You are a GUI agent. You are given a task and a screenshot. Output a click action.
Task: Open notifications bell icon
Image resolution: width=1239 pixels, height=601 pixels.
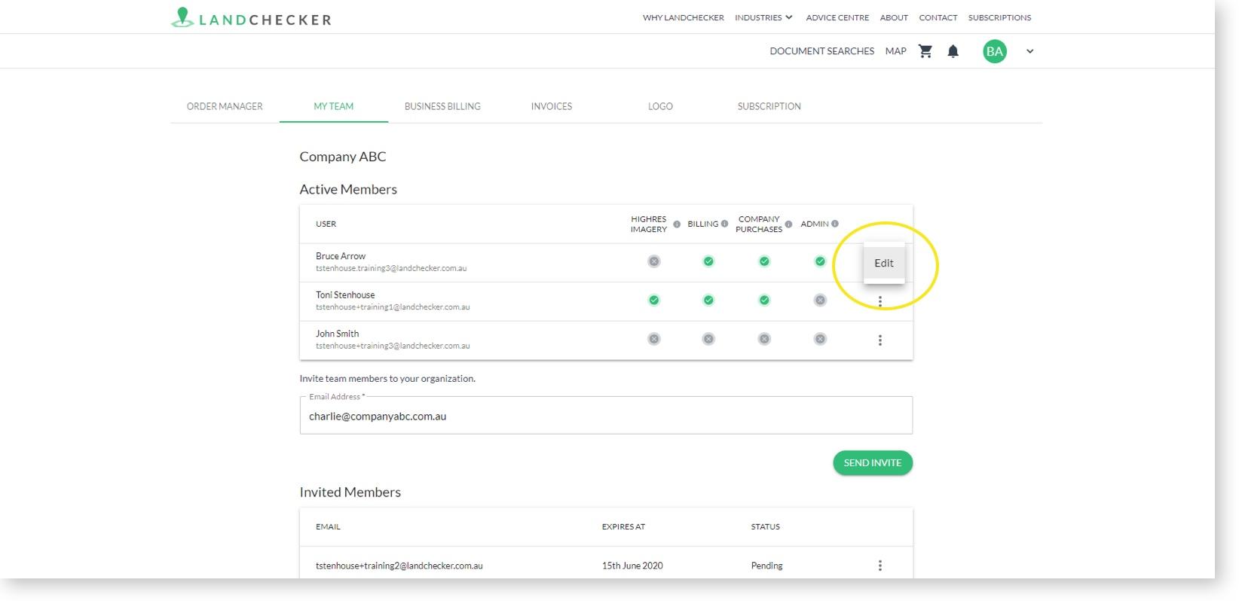coord(953,51)
